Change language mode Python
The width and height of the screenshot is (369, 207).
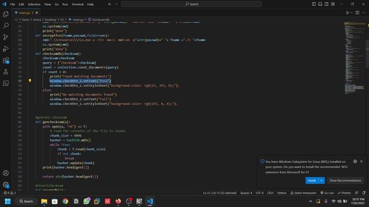[282, 193]
